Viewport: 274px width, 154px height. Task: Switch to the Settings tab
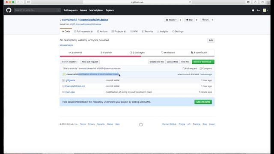(178, 31)
